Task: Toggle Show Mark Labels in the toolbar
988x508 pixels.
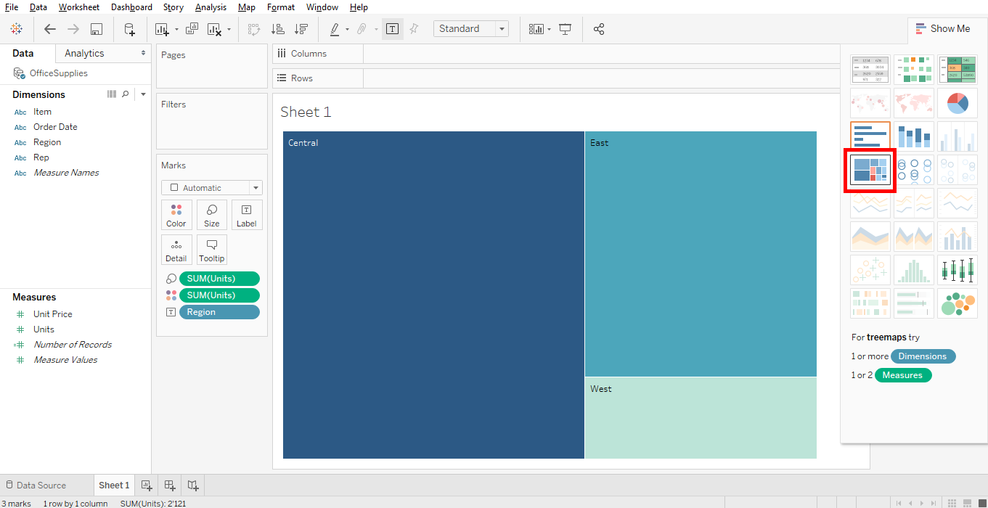Action: [393, 28]
